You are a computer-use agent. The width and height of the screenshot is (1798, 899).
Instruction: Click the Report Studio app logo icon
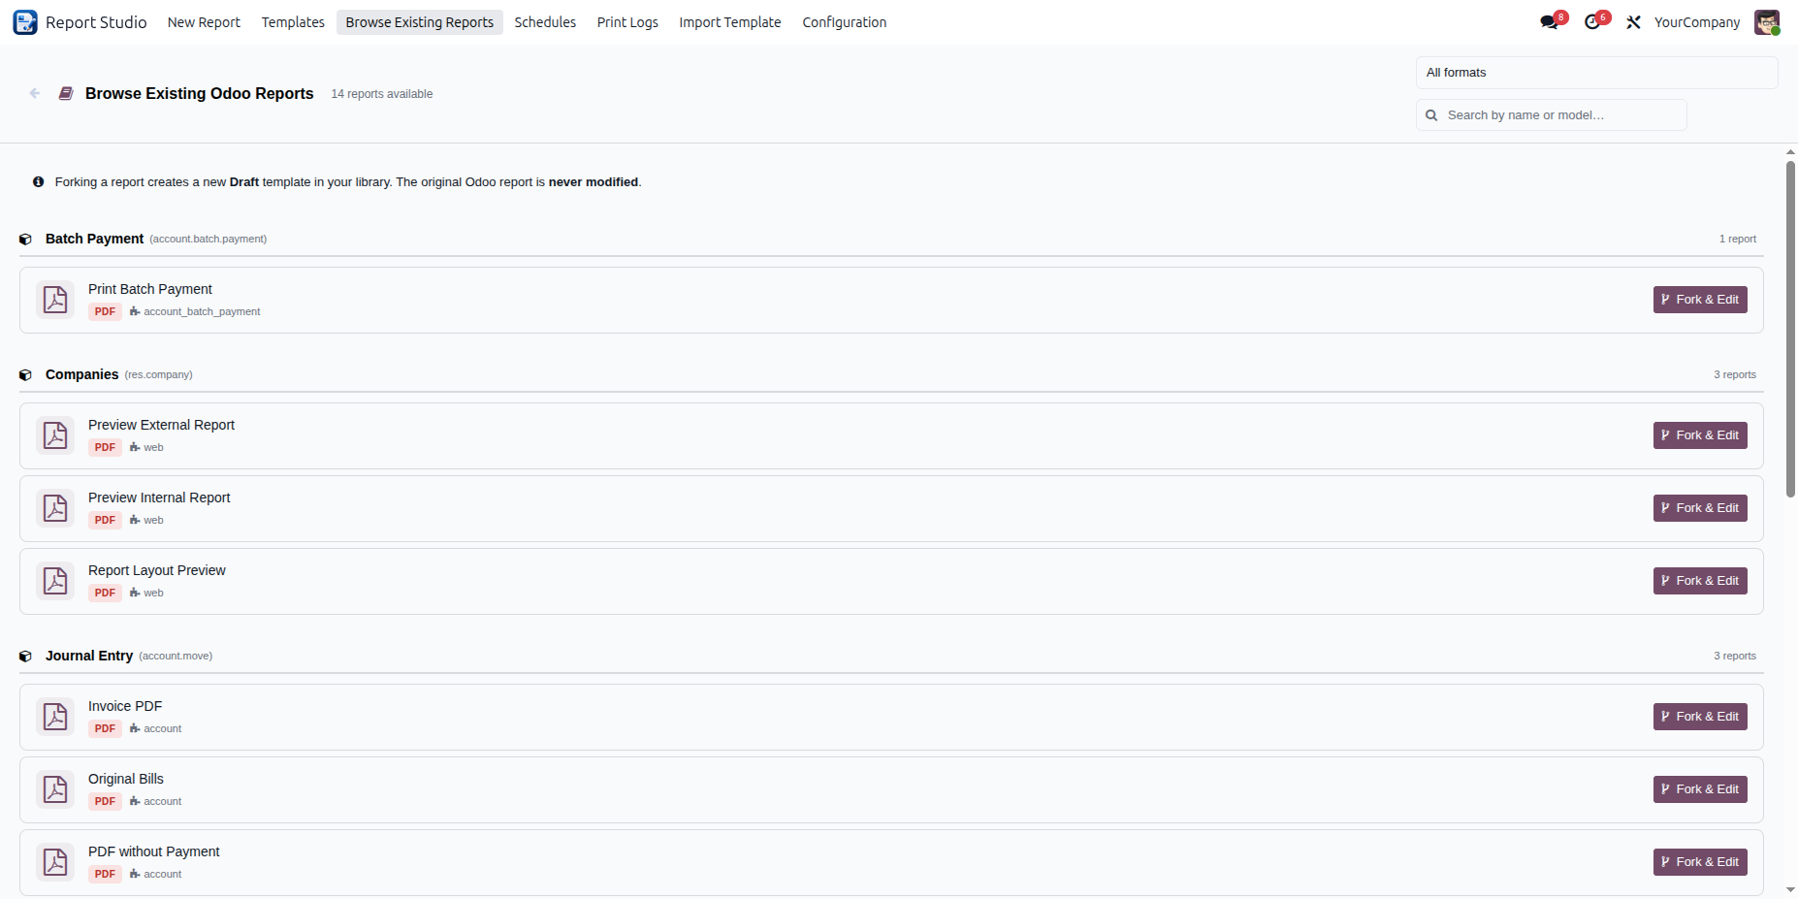coord(25,22)
